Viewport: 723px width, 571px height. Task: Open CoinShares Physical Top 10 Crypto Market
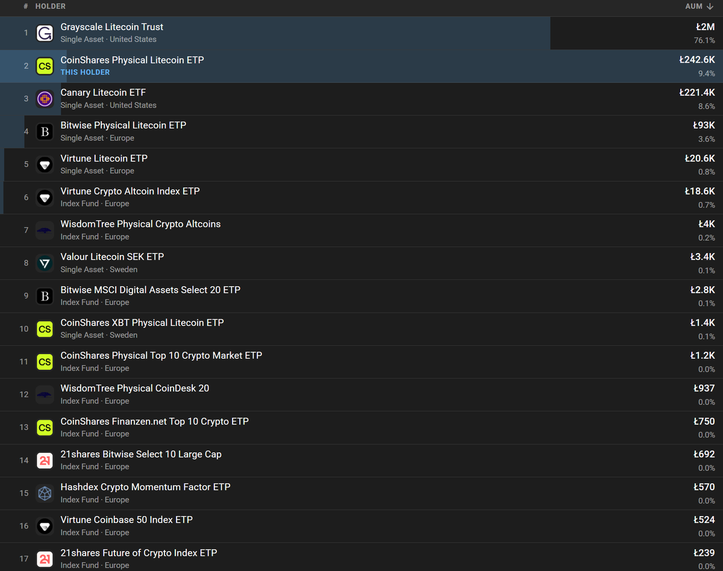161,355
